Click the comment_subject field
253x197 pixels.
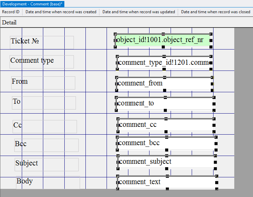point(166,162)
